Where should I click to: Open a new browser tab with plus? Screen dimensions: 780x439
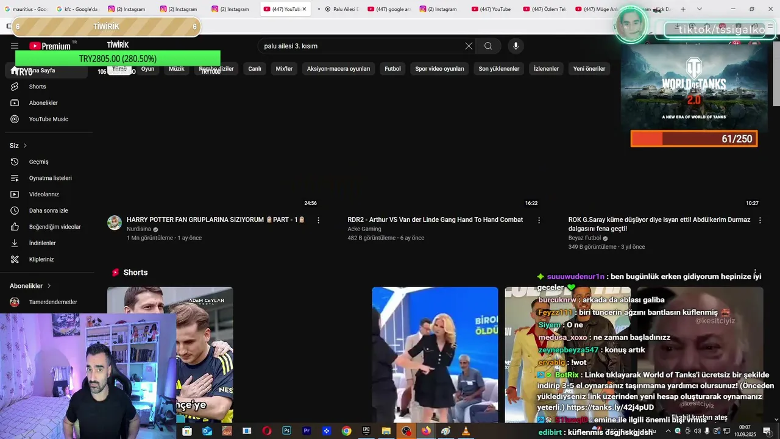[683, 9]
